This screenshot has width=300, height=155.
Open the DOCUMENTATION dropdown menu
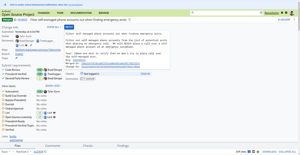click(x=82, y=13)
